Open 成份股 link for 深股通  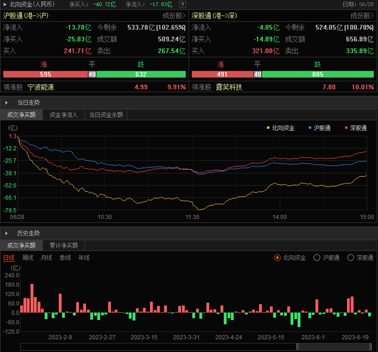[362, 16]
